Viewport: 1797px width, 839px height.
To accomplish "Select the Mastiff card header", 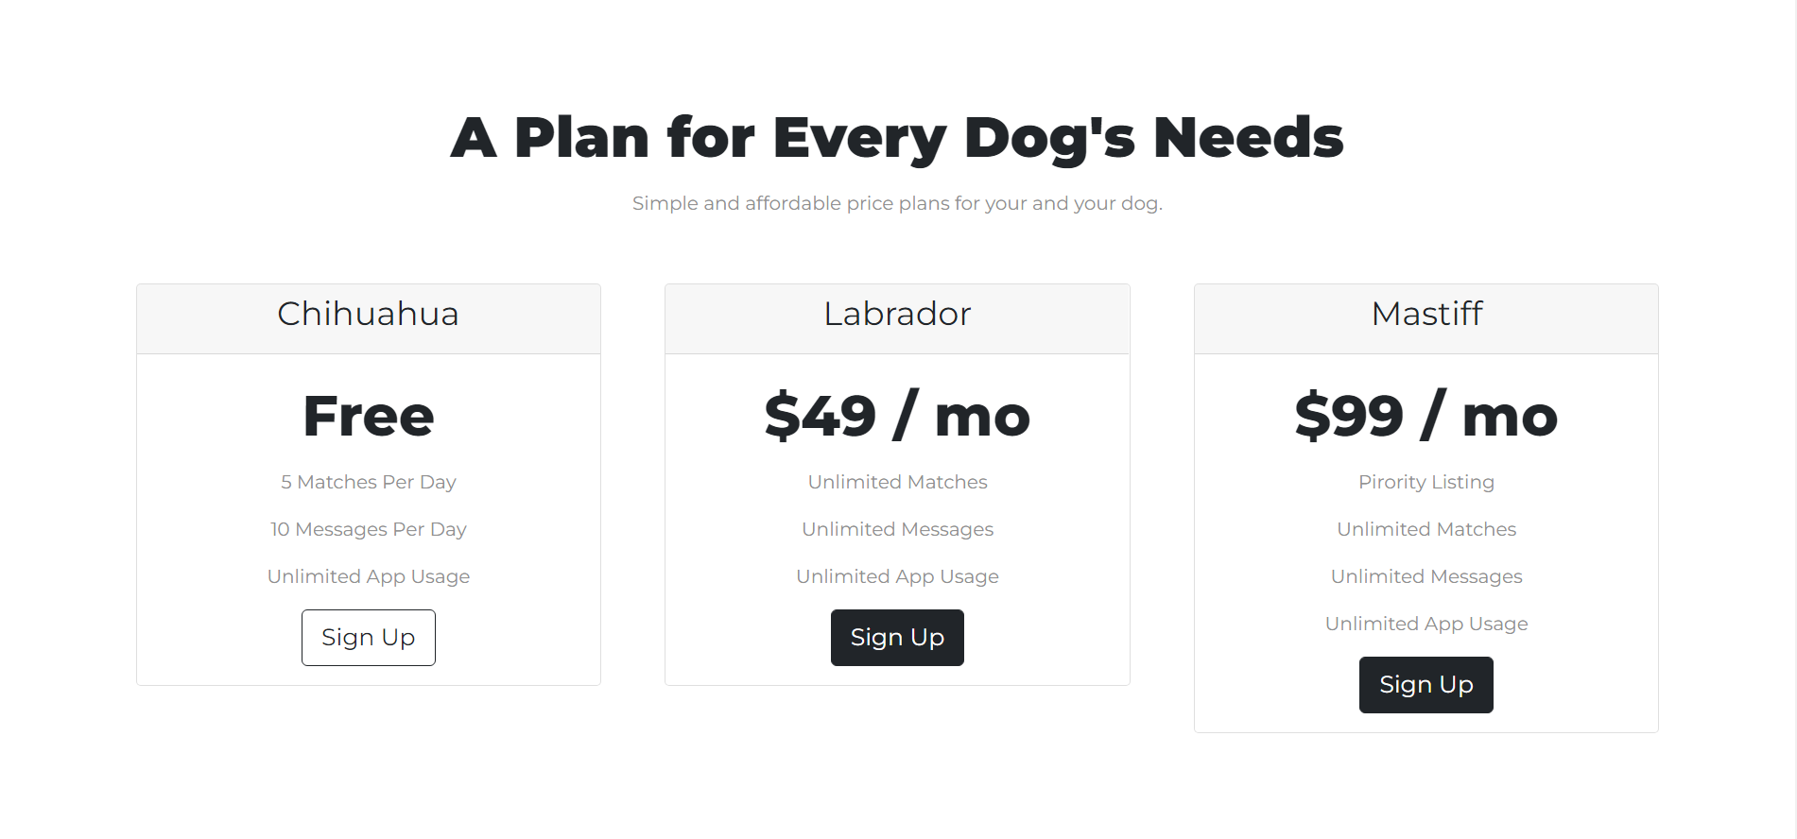I will pos(1426,315).
